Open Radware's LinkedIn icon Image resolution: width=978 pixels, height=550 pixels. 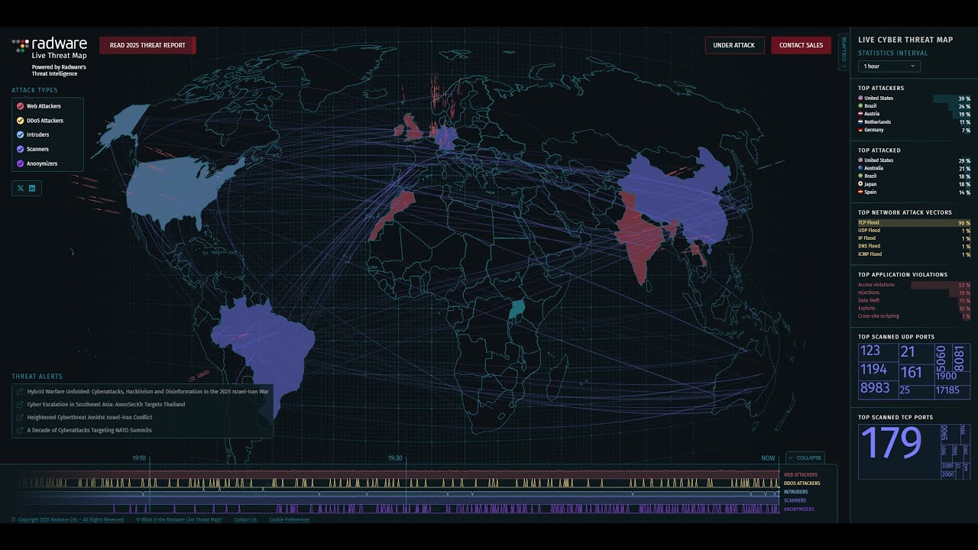[32, 188]
